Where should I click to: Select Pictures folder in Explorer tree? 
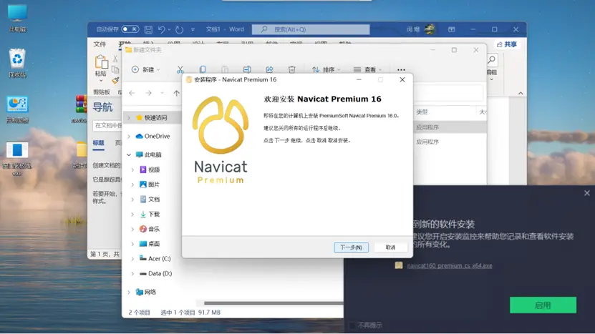(150, 185)
